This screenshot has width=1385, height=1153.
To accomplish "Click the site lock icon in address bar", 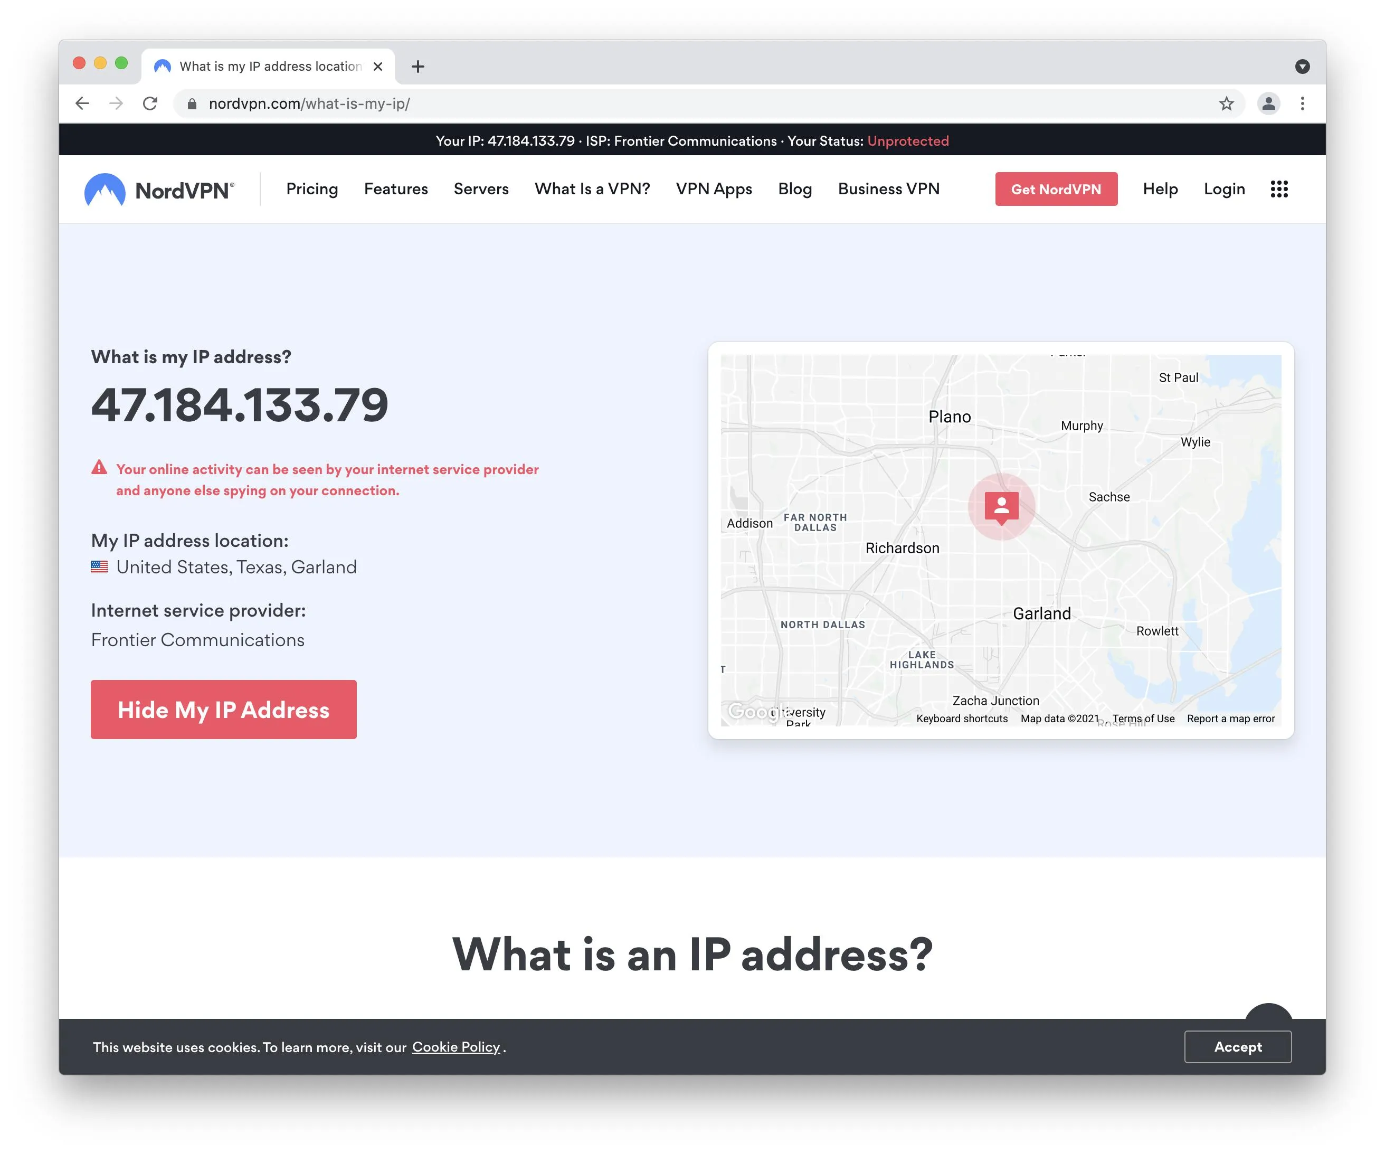I will (192, 103).
